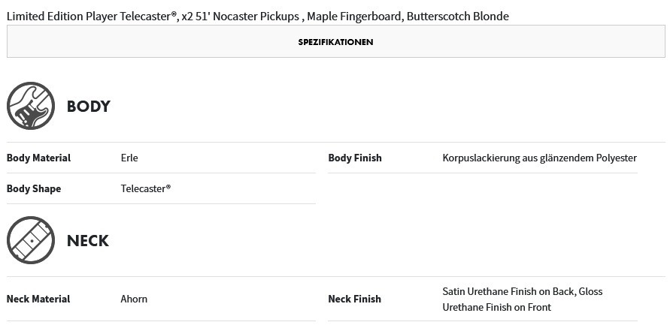Click the Body Shape label
This screenshot has width=670, height=328.
pos(34,188)
